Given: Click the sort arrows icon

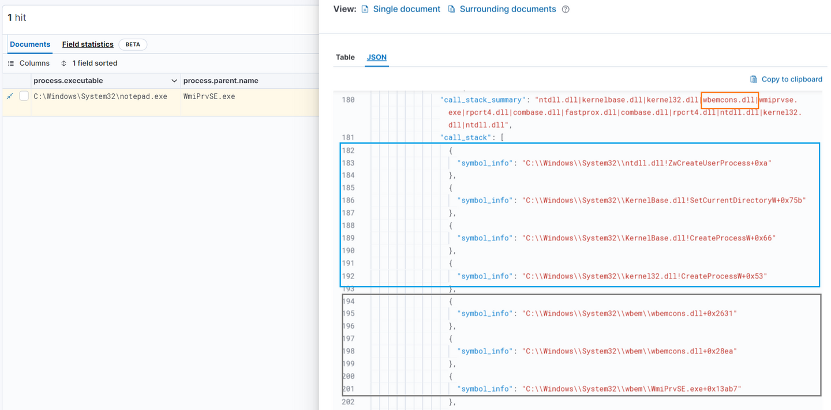Looking at the screenshot, I should [63, 63].
